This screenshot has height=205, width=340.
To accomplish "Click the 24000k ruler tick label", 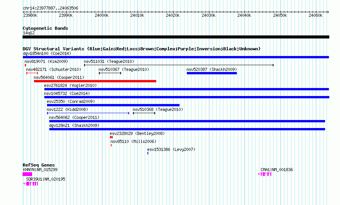I will pyautogui.click(x=102, y=15).
